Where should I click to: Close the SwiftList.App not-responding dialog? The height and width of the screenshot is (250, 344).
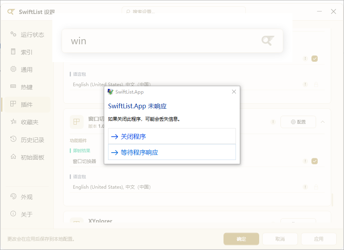pos(234,92)
